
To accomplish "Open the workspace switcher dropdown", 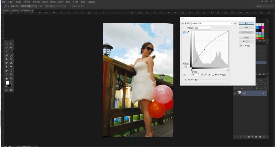I will 264,6.
